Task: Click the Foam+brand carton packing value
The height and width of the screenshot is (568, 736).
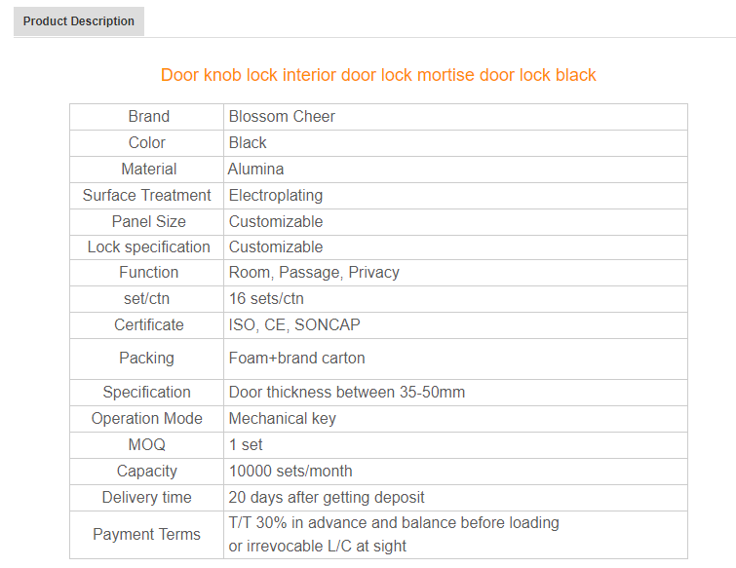Action: coord(297,359)
